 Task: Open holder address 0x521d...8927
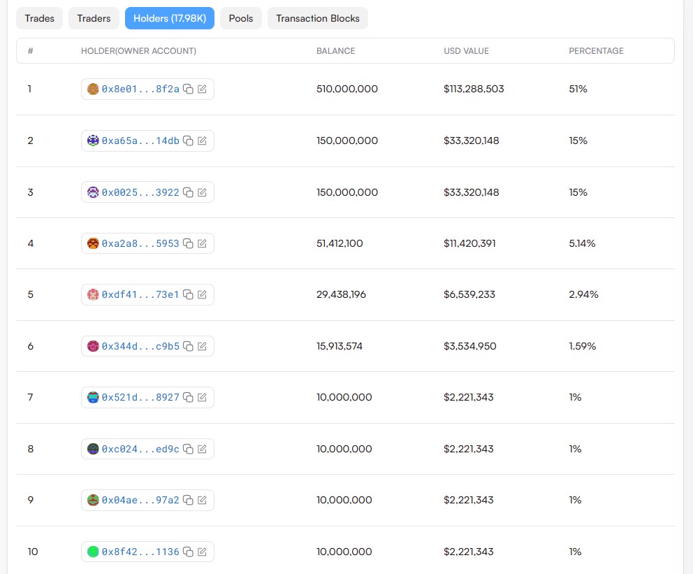pyautogui.click(x=140, y=397)
